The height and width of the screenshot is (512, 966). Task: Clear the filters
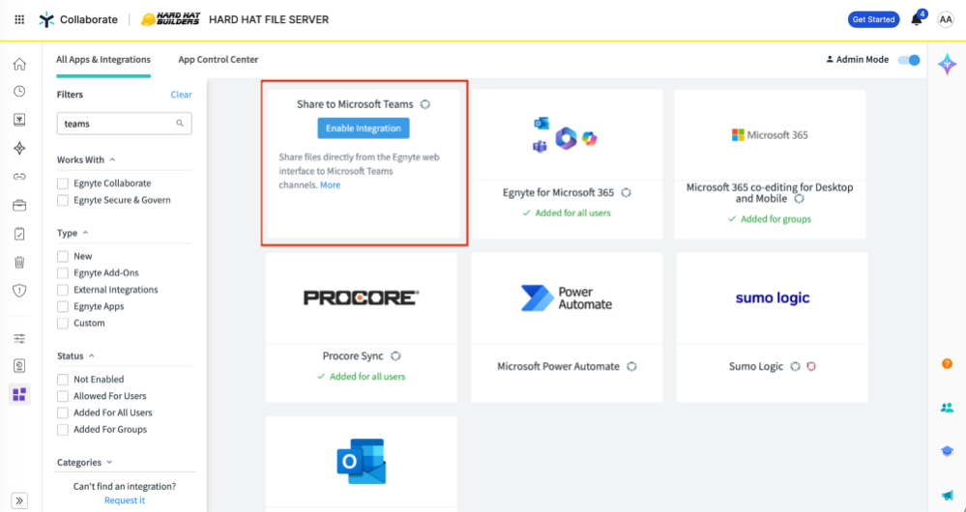181,95
